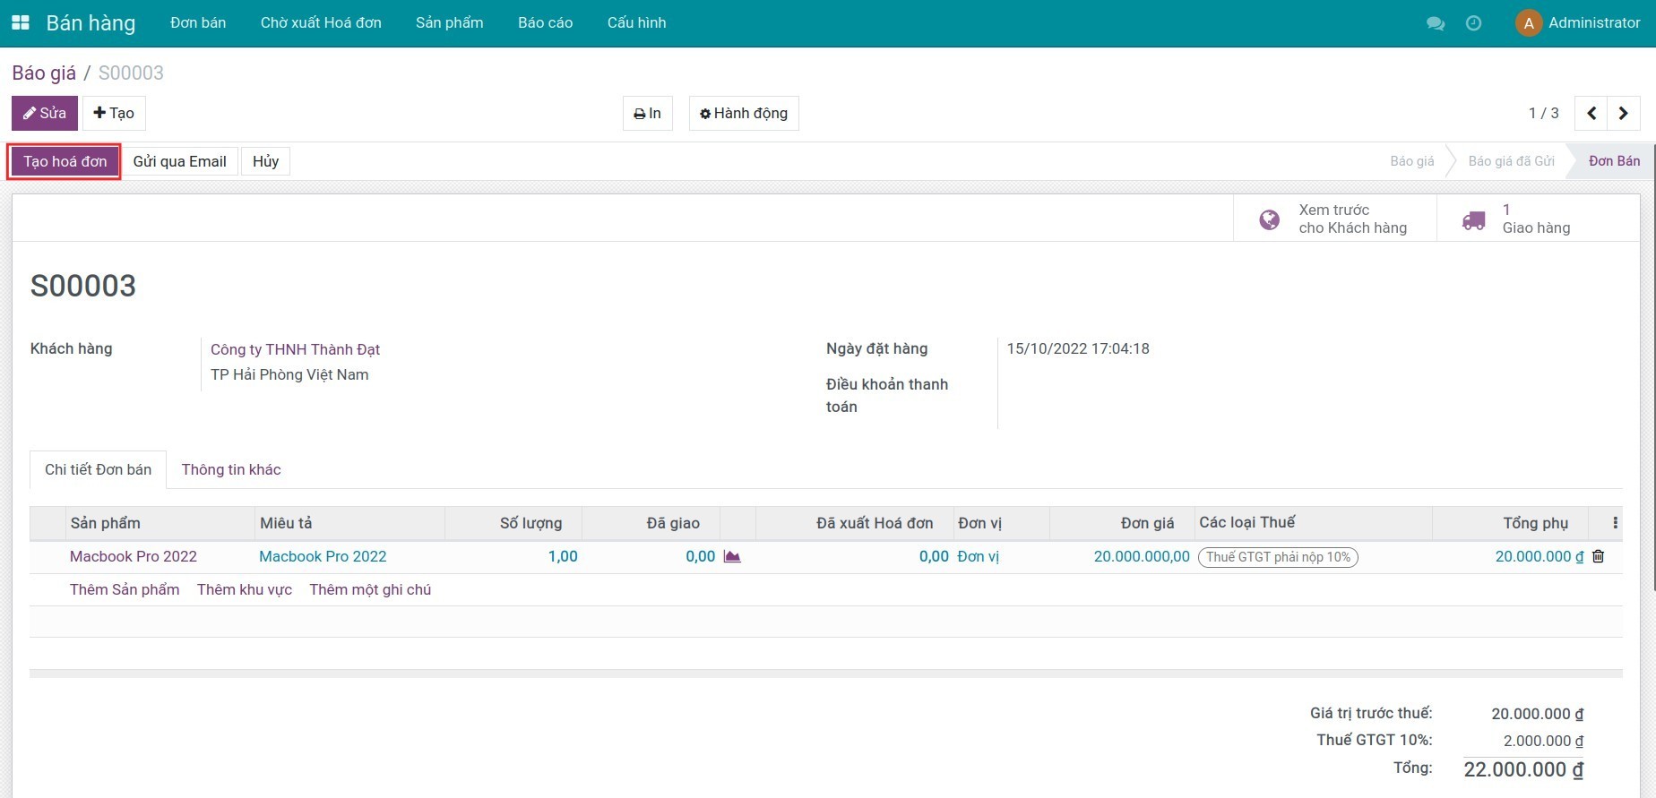Delete the Macbook Pro 2022 order line
1656x798 pixels.
1598,556
